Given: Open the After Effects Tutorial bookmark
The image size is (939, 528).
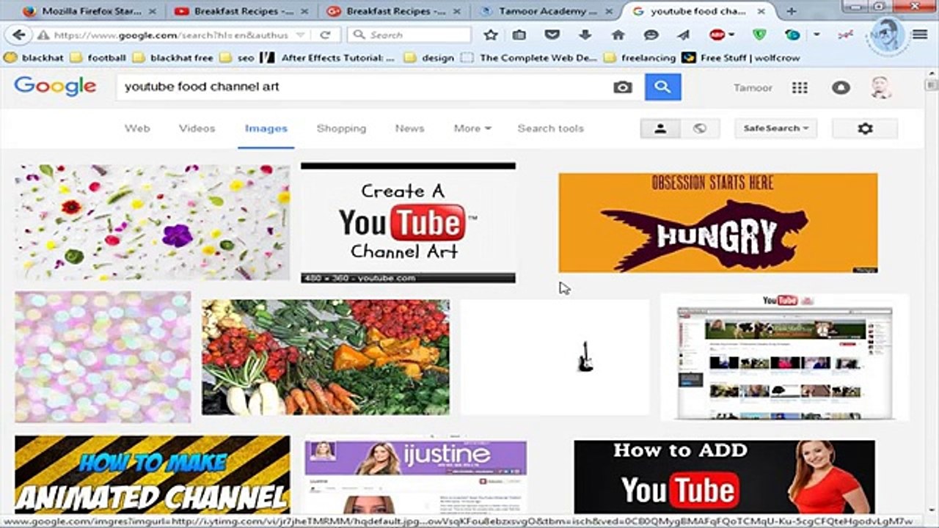Looking at the screenshot, I should tap(328, 58).
